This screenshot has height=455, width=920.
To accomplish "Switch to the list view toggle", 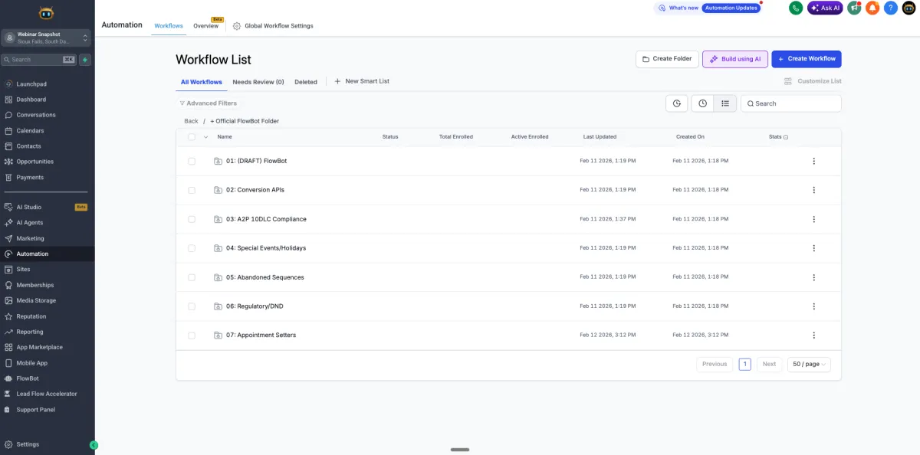I will pyautogui.click(x=725, y=103).
